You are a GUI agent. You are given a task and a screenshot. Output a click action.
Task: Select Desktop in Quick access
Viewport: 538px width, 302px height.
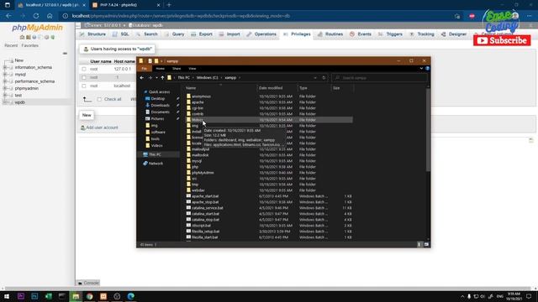tap(158, 99)
